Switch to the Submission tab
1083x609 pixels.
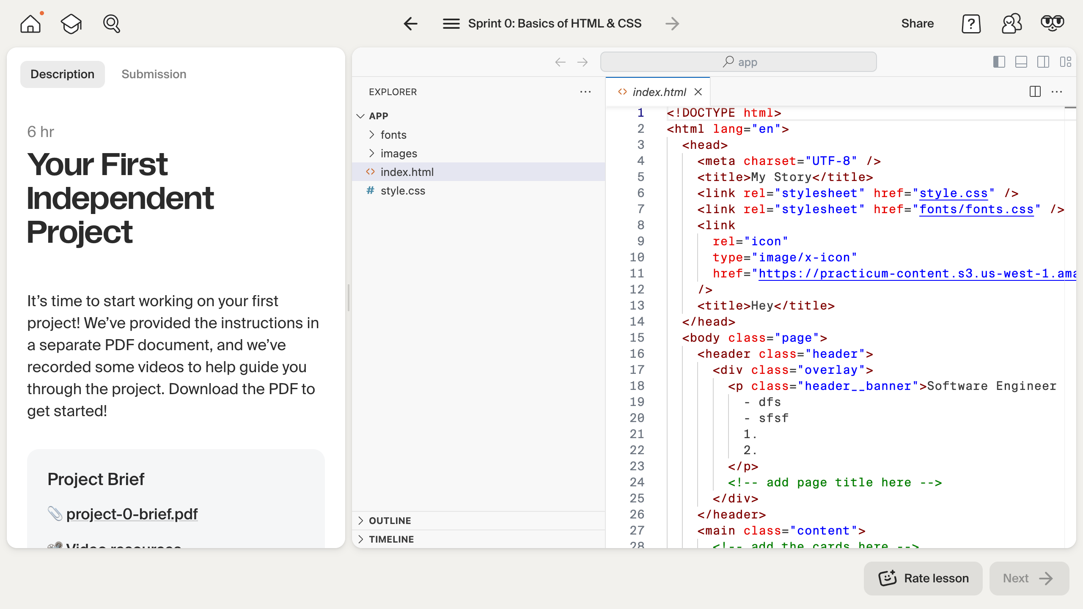tap(154, 74)
